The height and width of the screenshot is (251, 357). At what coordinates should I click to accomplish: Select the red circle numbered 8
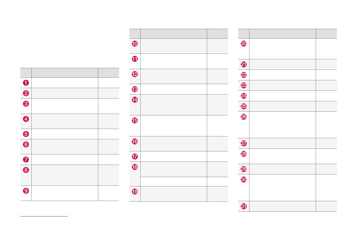click(x=26, y=170)
